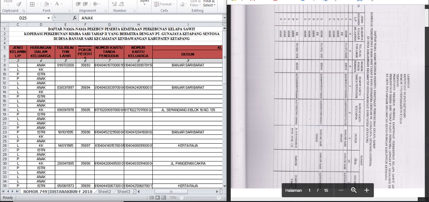429x202 pixels.
Task: Open the Borders dropdown arrow
Action: coord(37,4)
